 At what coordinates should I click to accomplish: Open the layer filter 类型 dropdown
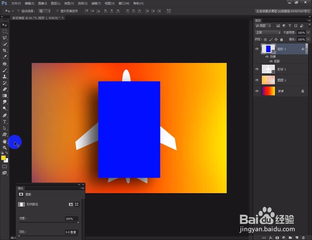pos(263,26)
